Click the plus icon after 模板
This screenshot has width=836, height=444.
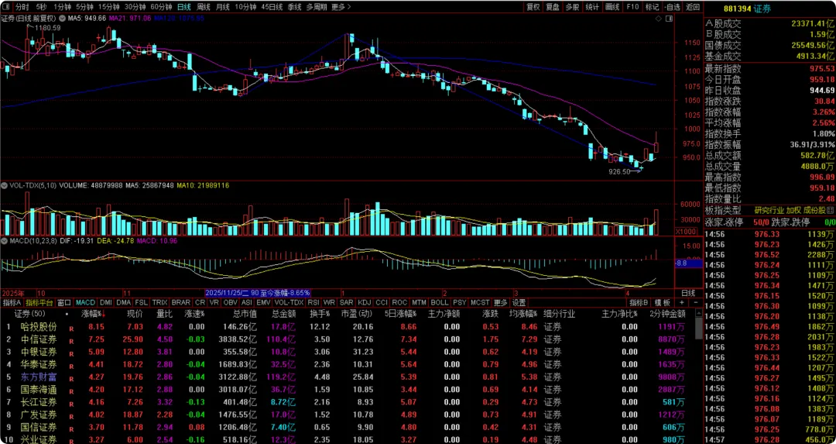point(681,302)
